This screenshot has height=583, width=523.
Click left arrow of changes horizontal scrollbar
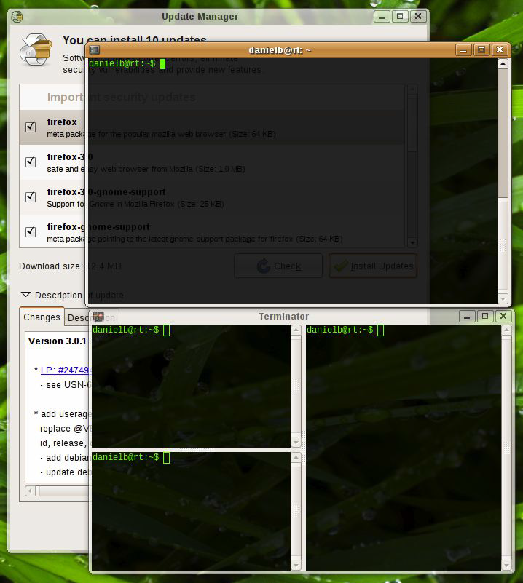[30, 491]
